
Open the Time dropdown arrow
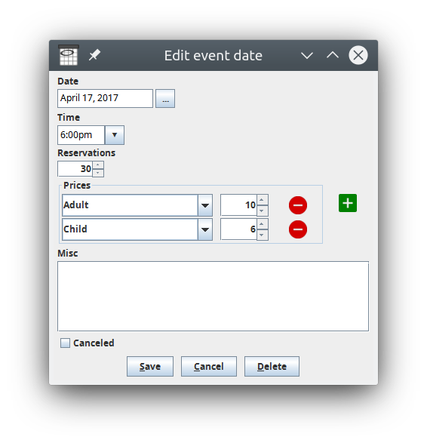tap(115, 135)
